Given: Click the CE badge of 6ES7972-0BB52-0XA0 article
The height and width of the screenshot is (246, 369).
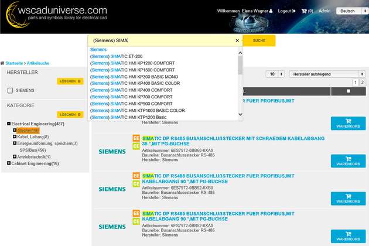Looking at the screenshot, I should (136, 221).
